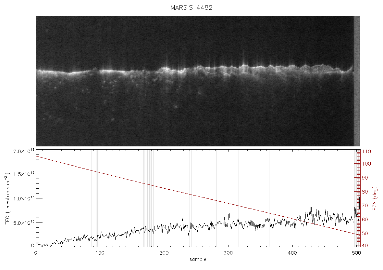The image size is (383, 270).
Task: Click the radargram image panel
Action: coord(198,81)
